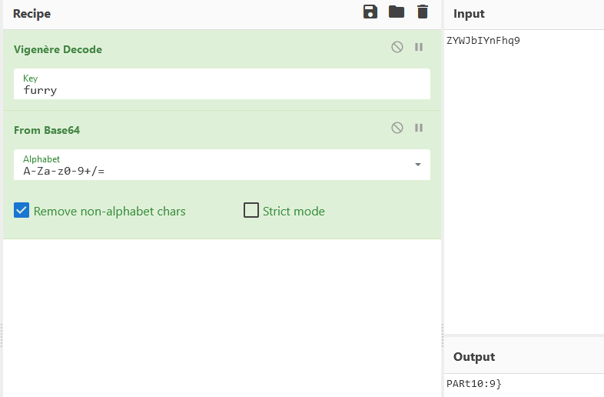Click the Input panel heading
Image resolution: width=604 pixels, height=397 pixels.
(469, 14)
